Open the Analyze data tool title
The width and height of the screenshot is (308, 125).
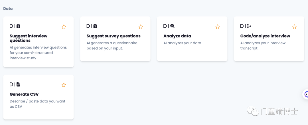pos(177,36)
